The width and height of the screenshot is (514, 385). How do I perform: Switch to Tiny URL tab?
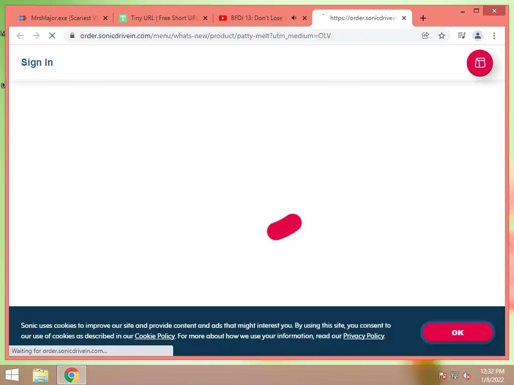coord(164,18)
